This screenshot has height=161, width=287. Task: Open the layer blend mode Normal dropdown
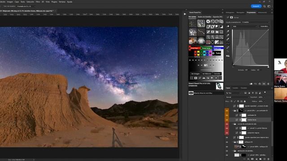pyautogui.click(x=237, y=97)
